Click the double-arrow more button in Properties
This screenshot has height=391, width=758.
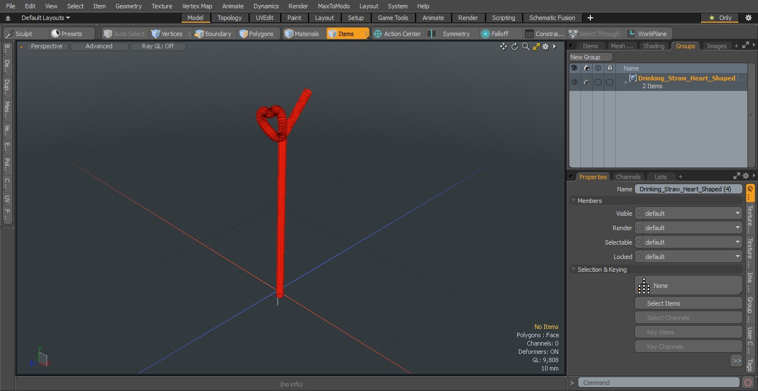coord(736,361)
